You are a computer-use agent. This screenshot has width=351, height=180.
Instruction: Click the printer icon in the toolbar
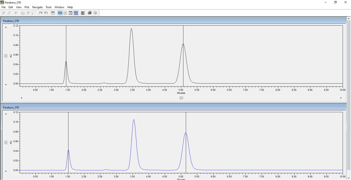click(x=90, y=13)
